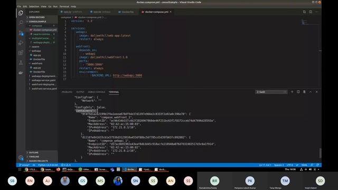The image size is (338, 190).
Task: Maximize the panel with the up chevron
Action: [311, 92]
